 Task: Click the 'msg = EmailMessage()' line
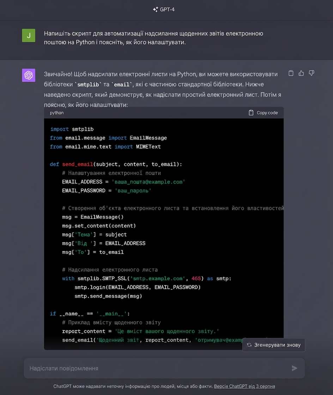(93, 217)
